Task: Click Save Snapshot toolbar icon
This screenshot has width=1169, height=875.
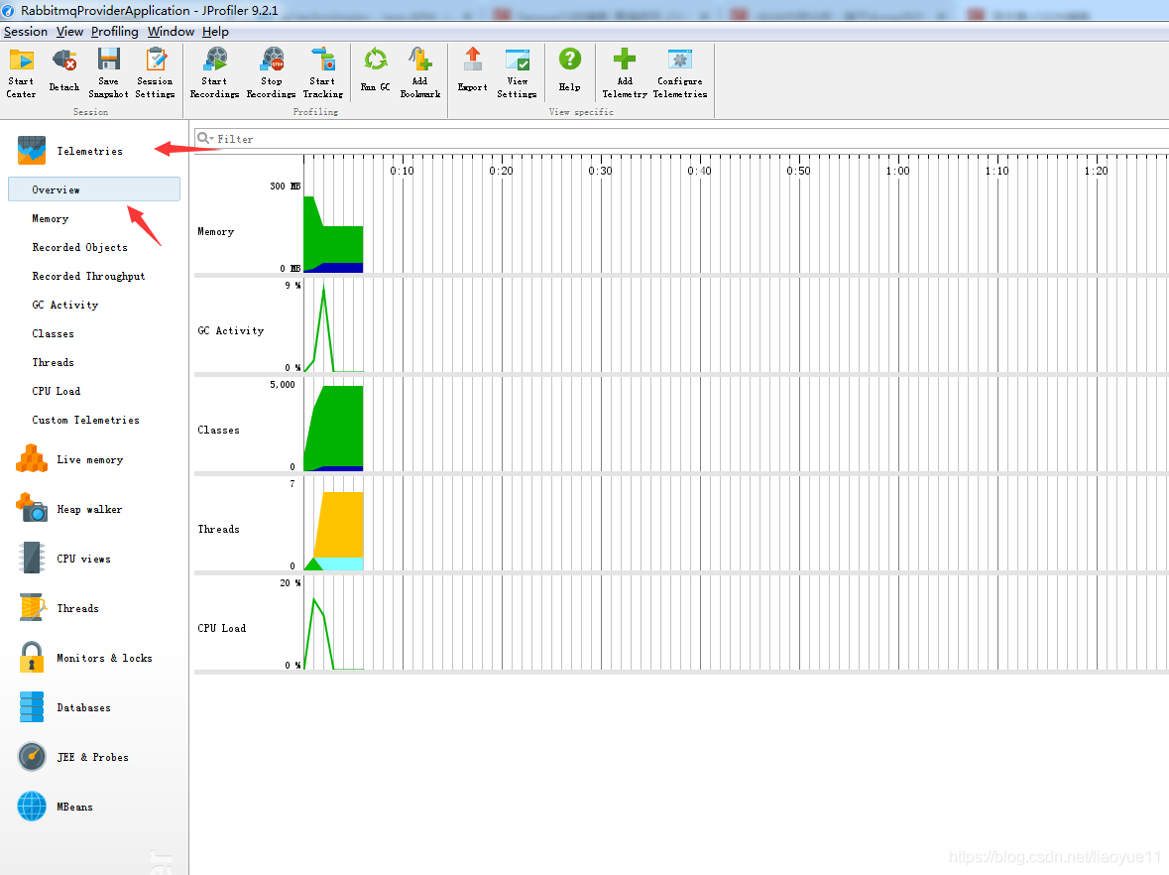Action: tap(108, 72)
